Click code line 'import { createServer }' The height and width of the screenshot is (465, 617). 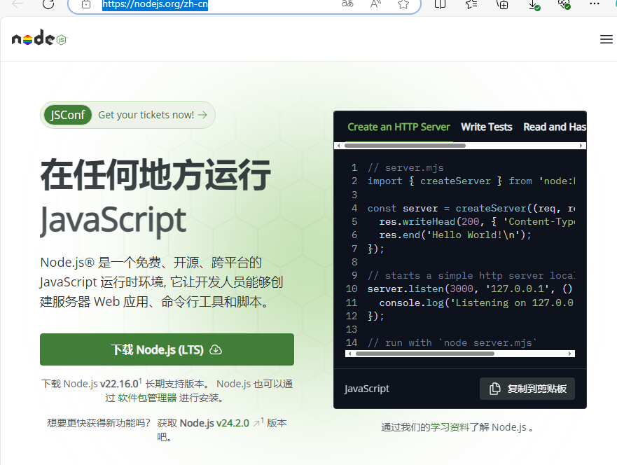(x=471, y=181)
